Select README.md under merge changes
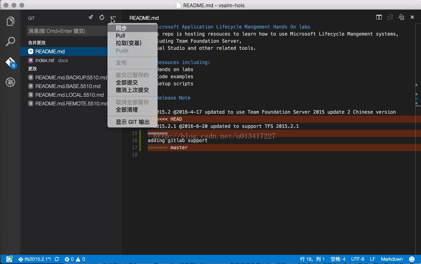421x264 pixels. tap(64, 51)
